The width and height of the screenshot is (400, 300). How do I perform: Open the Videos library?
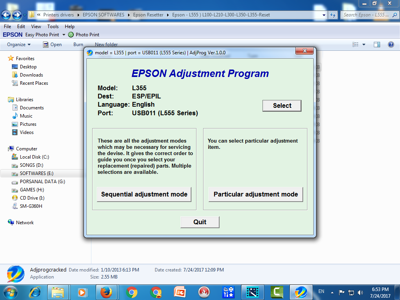pyautogui.click(x=27, y=132)
